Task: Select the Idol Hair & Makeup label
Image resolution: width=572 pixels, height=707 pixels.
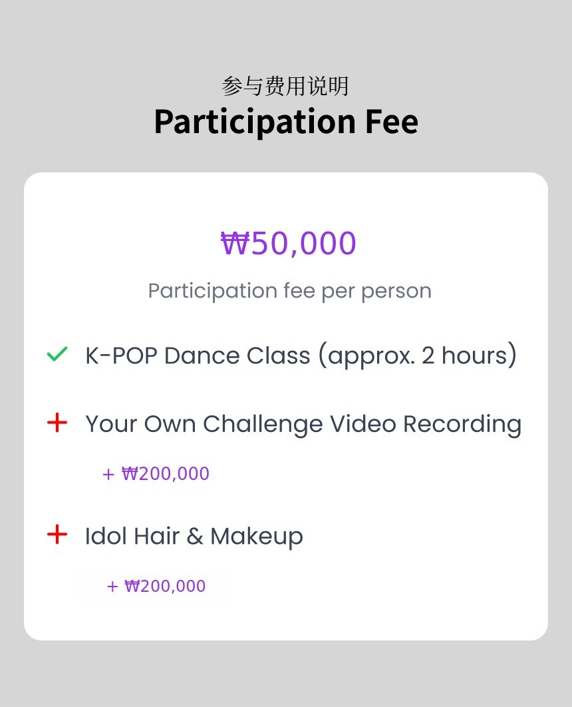Action: click(x=194, y=536)
